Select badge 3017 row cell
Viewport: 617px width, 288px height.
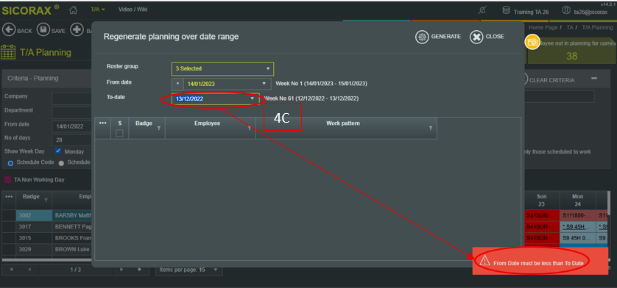(x=34, y=227)
